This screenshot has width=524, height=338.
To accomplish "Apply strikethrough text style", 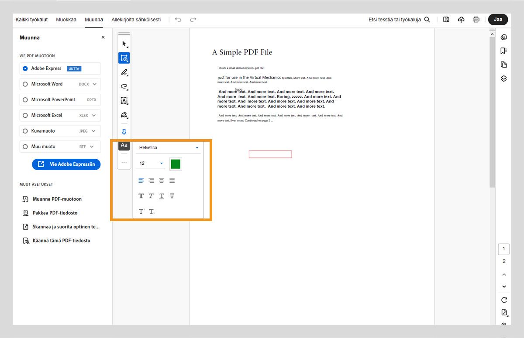I will pos(172,196).
